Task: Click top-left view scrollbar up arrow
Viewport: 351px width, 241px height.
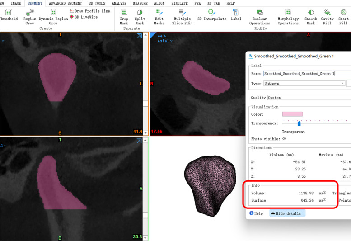Action: (145, 35)
